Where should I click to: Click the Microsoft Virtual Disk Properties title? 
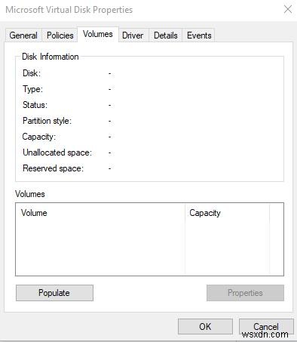pos(69,10)
